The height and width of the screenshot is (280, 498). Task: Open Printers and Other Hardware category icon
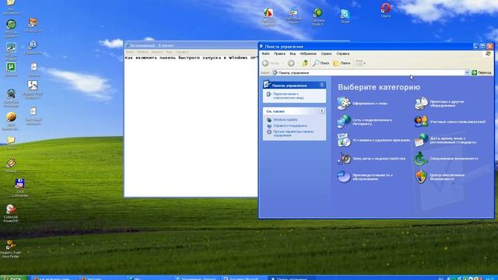(421, 103)
